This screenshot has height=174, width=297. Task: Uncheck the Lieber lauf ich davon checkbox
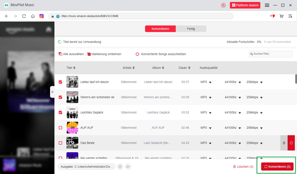coord(61,82)
